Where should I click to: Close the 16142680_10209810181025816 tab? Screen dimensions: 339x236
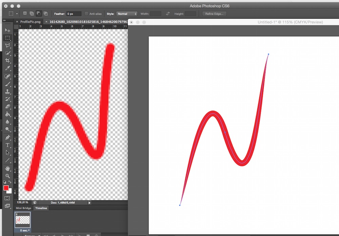(46, 22)
